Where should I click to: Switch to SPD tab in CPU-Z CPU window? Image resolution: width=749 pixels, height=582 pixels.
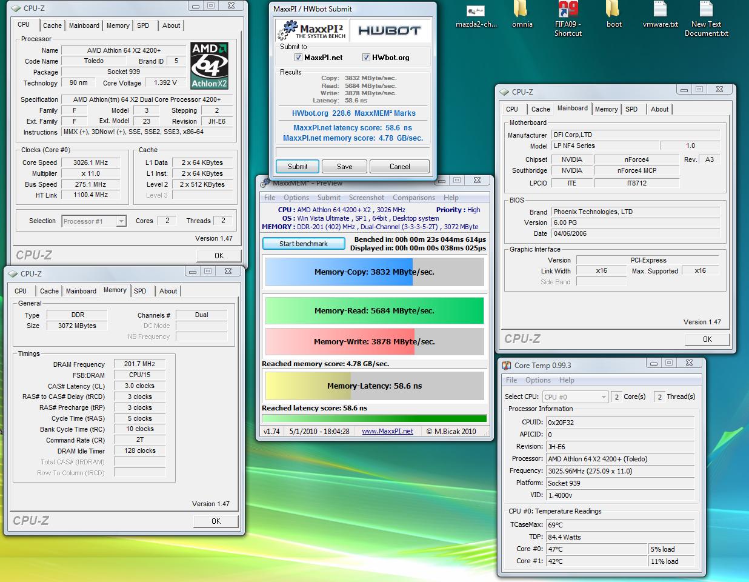(x=143, y=25)
